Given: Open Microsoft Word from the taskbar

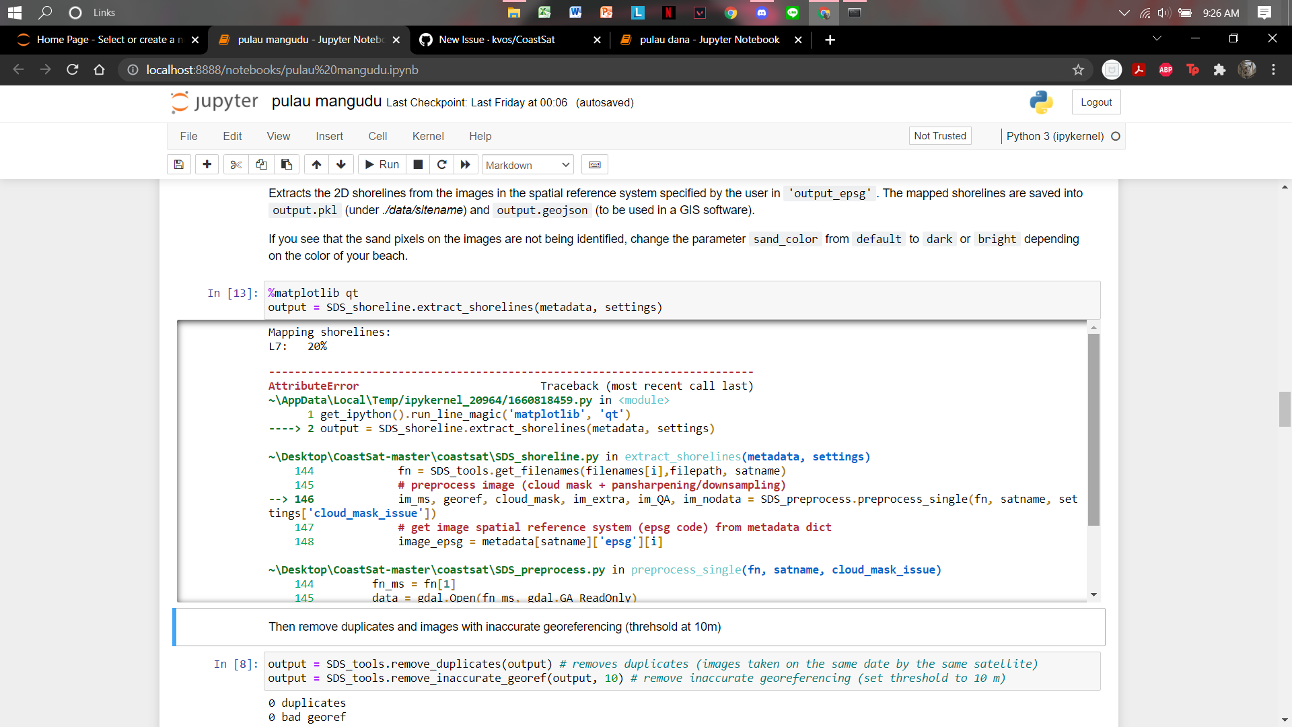Looking at the screenshot, I should (575, 12).
